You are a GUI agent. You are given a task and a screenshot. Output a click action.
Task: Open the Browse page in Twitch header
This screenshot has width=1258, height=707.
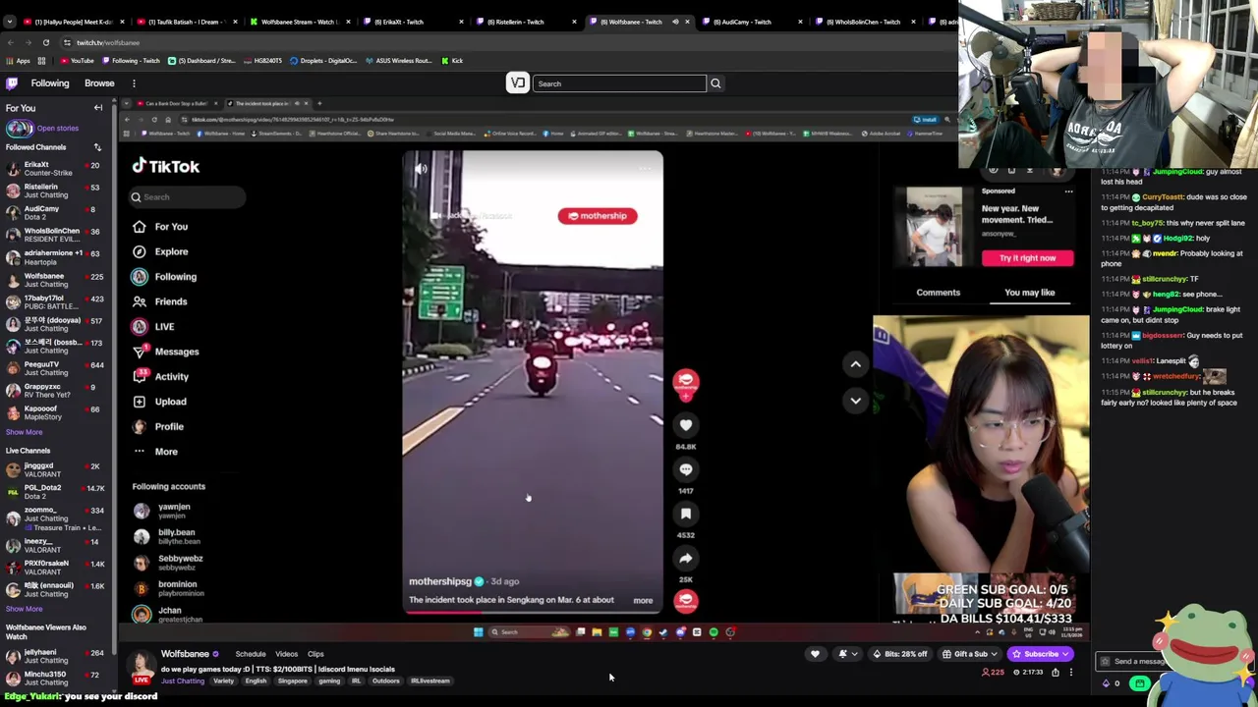99,83
